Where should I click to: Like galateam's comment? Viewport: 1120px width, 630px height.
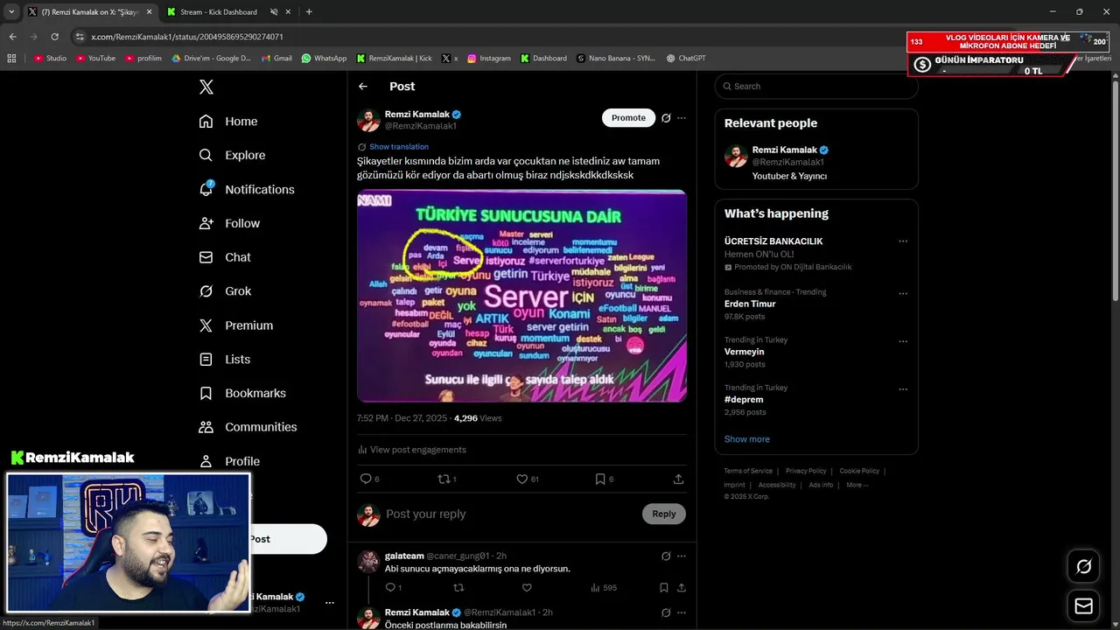pyautogui.click(x=527, y=588)
